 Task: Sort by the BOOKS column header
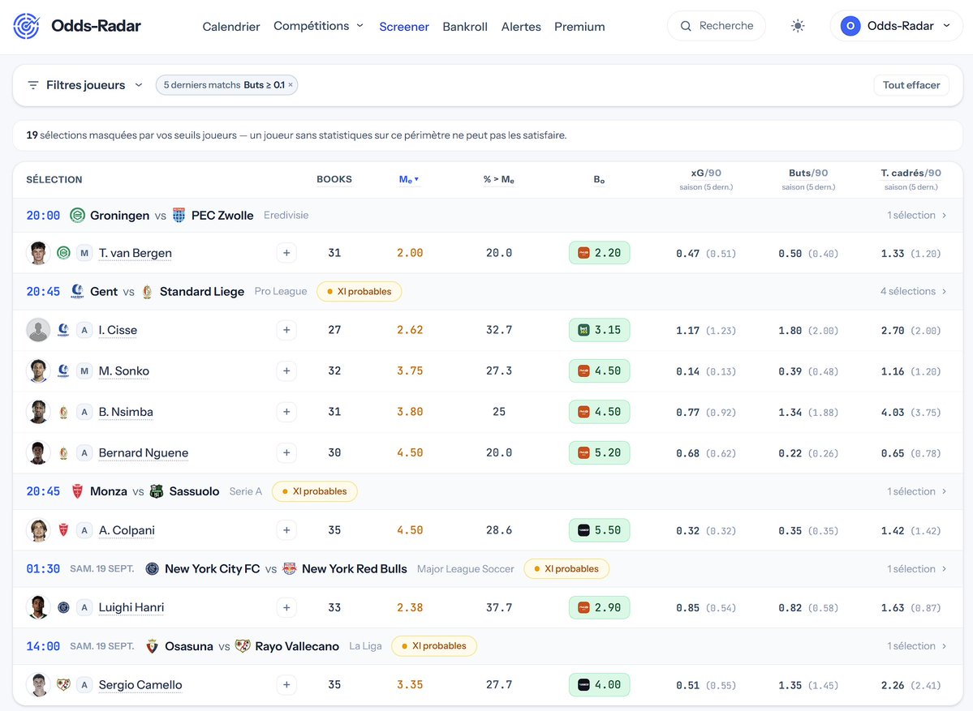(x=334, y=180)
